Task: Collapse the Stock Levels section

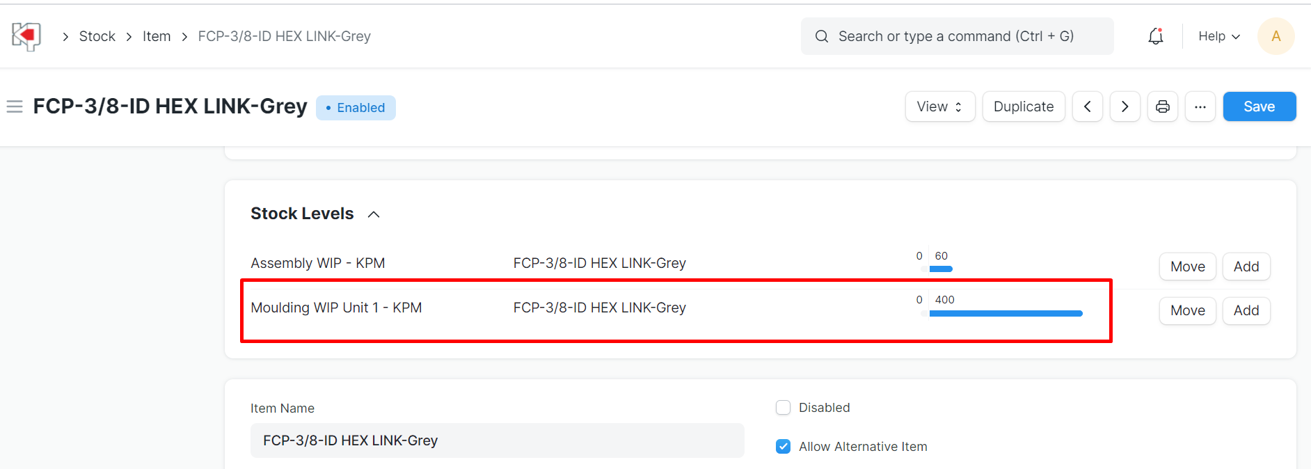Action: coord(374,214)
